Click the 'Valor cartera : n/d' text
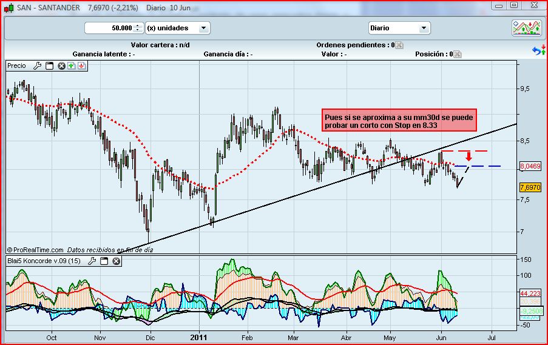The width and height of the screenshot is (548, 345). point(160,45)
